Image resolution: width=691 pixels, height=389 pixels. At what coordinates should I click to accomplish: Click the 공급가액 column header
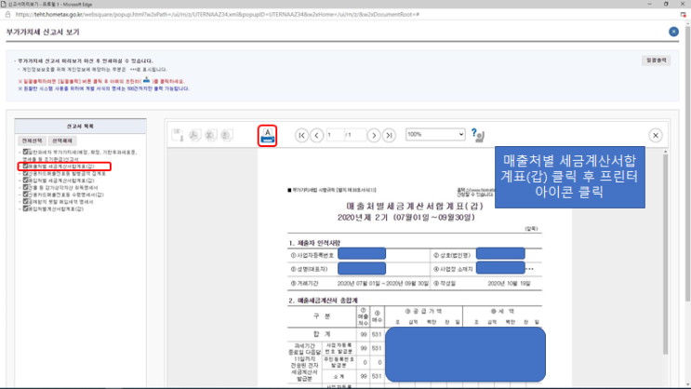pyautogui.click(x=423, y=312)
